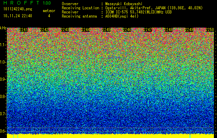Click the meteor count value 4
This screenshot has height=138, width=217.
[x=49, y=16]
